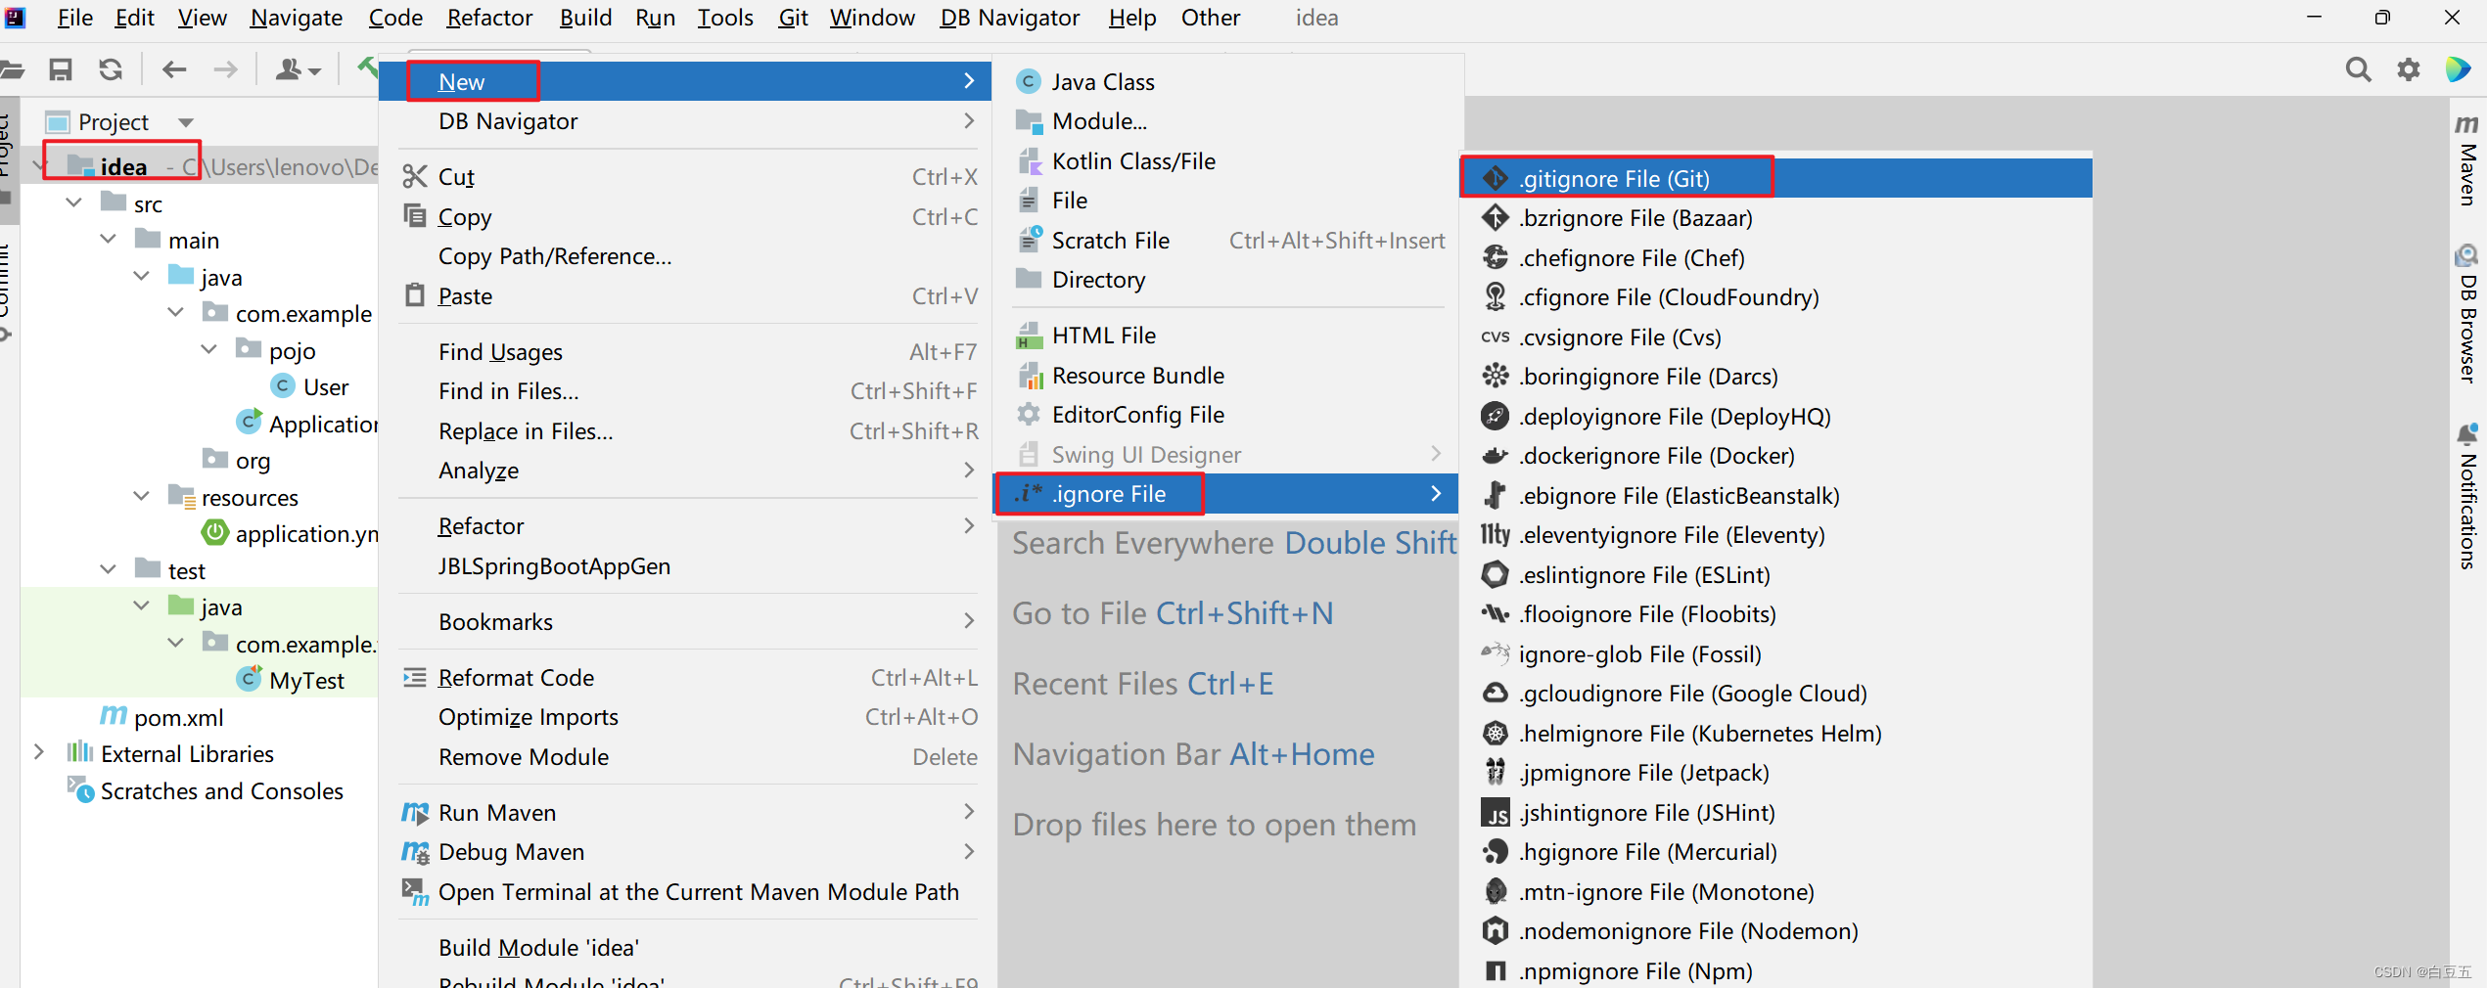Click the Jetpack jpmignore icon
The width and height of the screenshot is (2487, 988).
1495,773
